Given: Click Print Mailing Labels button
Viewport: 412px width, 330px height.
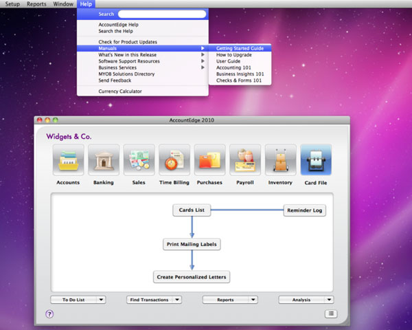Looking at the screenshot, I should point(192,244).
